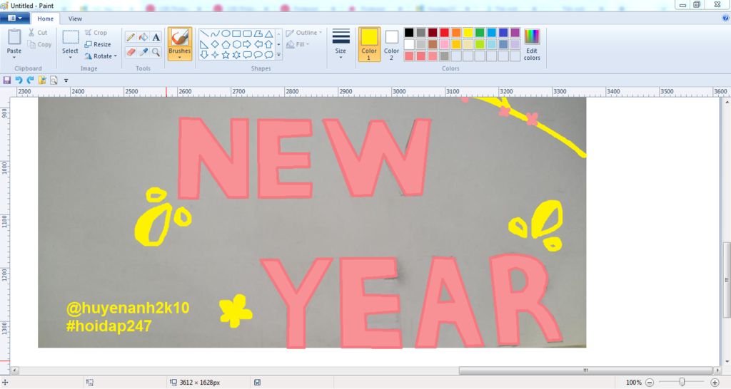This screenshot has width=731, height=389.
Task: Choose the Down arrow shape
Action: (x=204, y=55)
